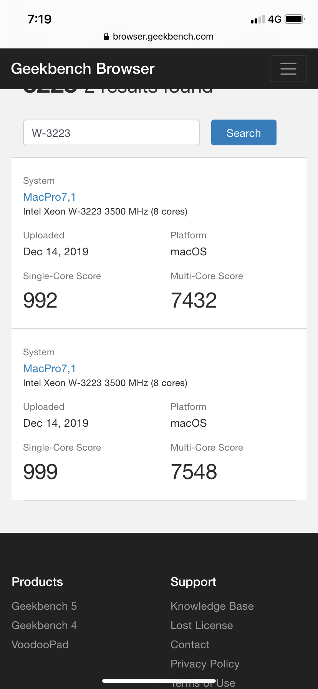The height and width of the screenshot is (689, 318).
Task: Open the first MacPro7,1 result
Action: pyautogui.click(x=50, y=197)
